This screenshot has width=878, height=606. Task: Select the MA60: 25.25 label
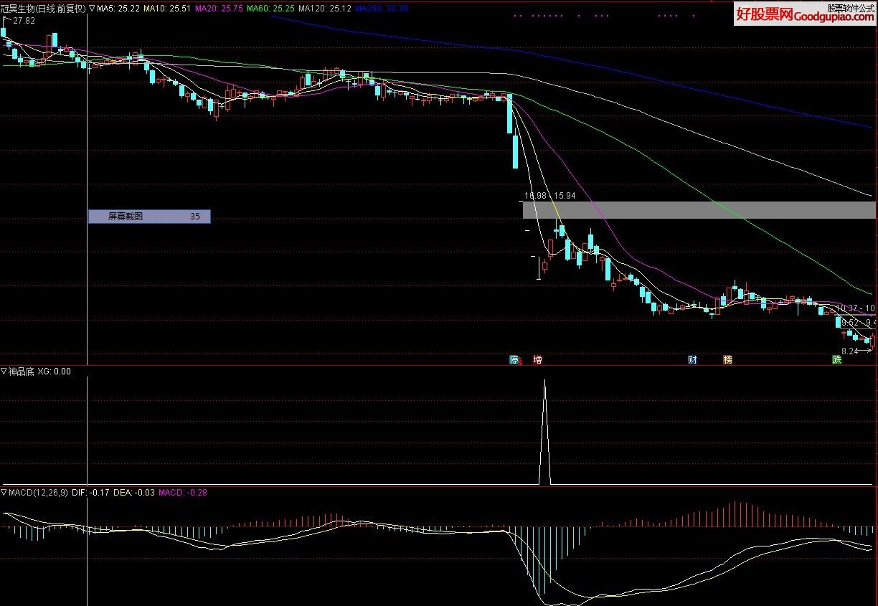(270, 9)
